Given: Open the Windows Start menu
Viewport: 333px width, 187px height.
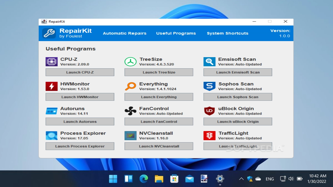Looking at the screenshot, I should point(113,179).
